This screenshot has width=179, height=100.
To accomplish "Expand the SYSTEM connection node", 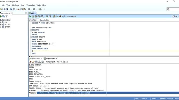I will tap(1, 27).
